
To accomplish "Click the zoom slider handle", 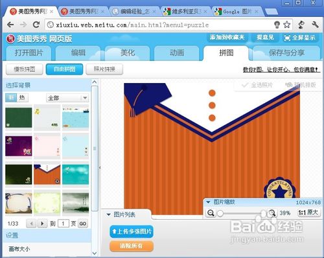I will pos(220,213).
